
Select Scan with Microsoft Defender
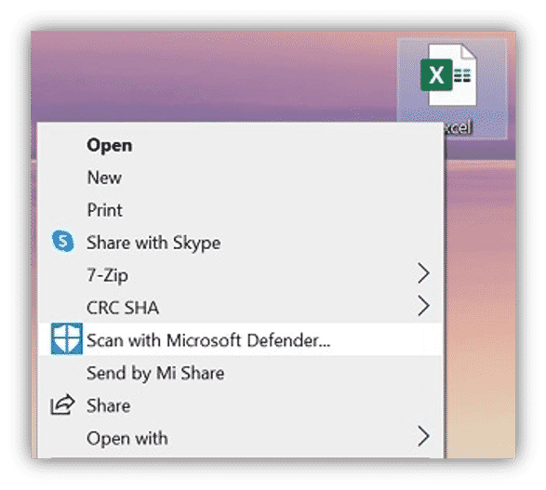click(x=240, y=339)
